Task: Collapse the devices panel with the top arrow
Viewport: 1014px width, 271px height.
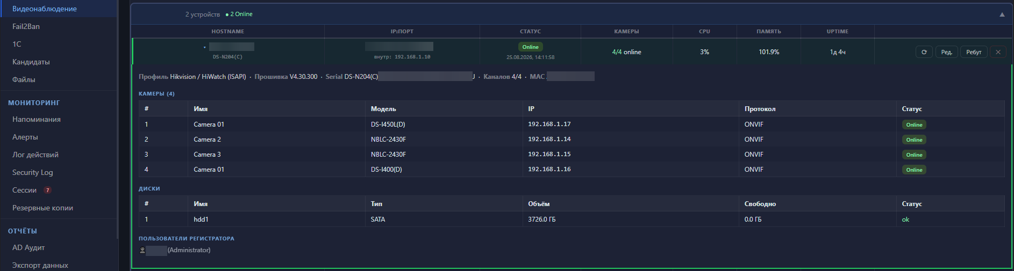Action: tap(1002, 14)
